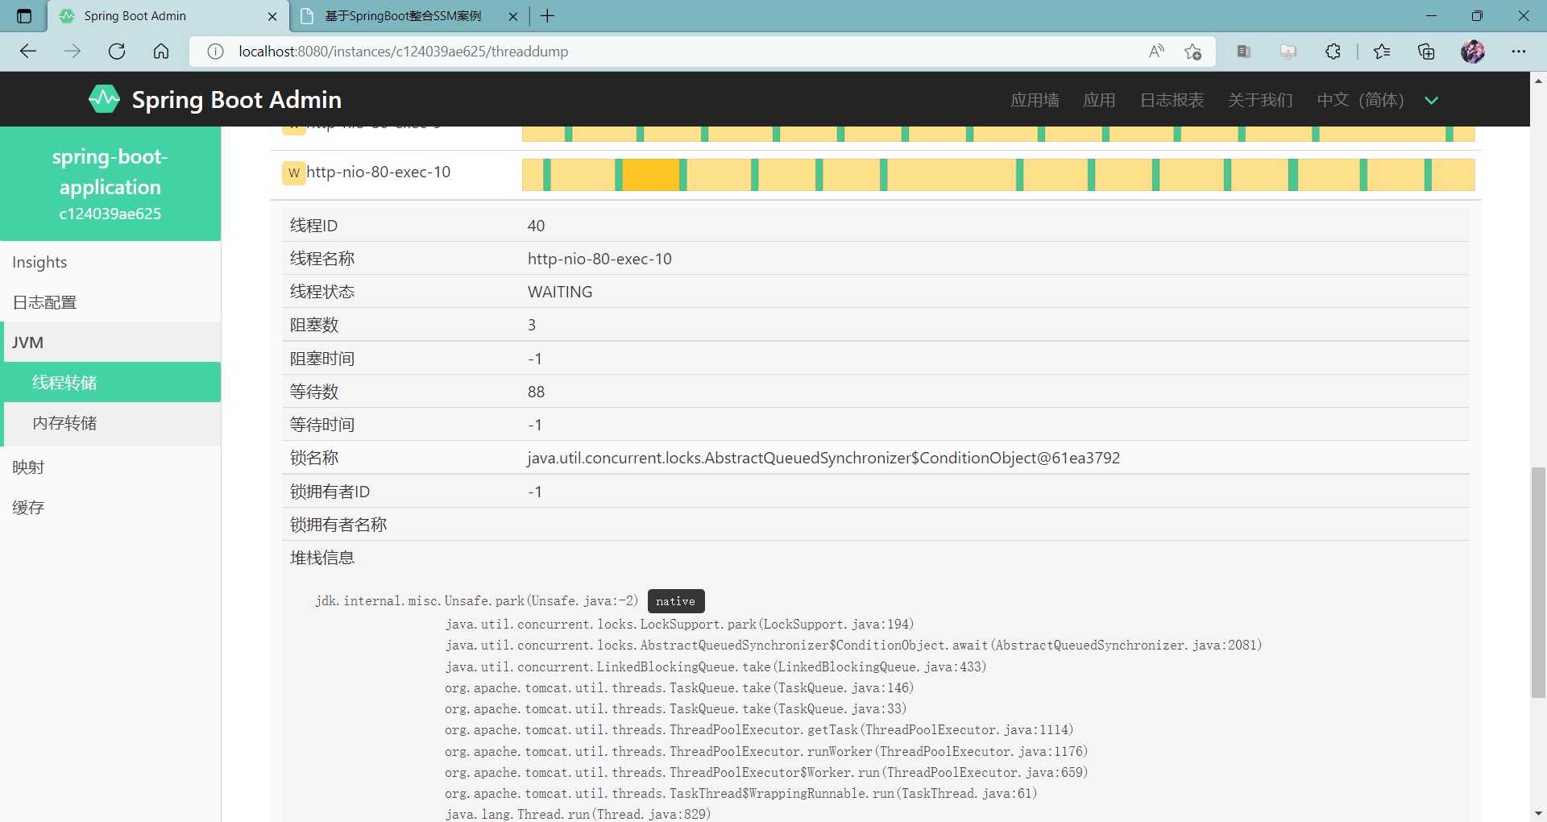The width and height of the screenshot is (1547, 822).
Task: Open the 缓存 sidebar item
Action: coord(110,508)
